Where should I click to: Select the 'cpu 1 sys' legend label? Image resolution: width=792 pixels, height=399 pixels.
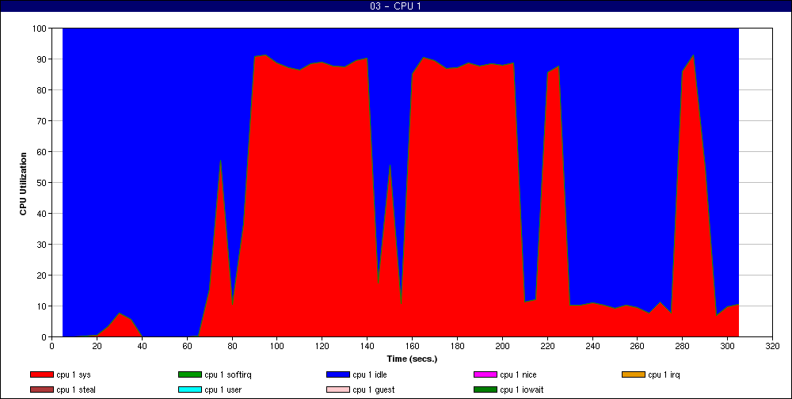74,374
